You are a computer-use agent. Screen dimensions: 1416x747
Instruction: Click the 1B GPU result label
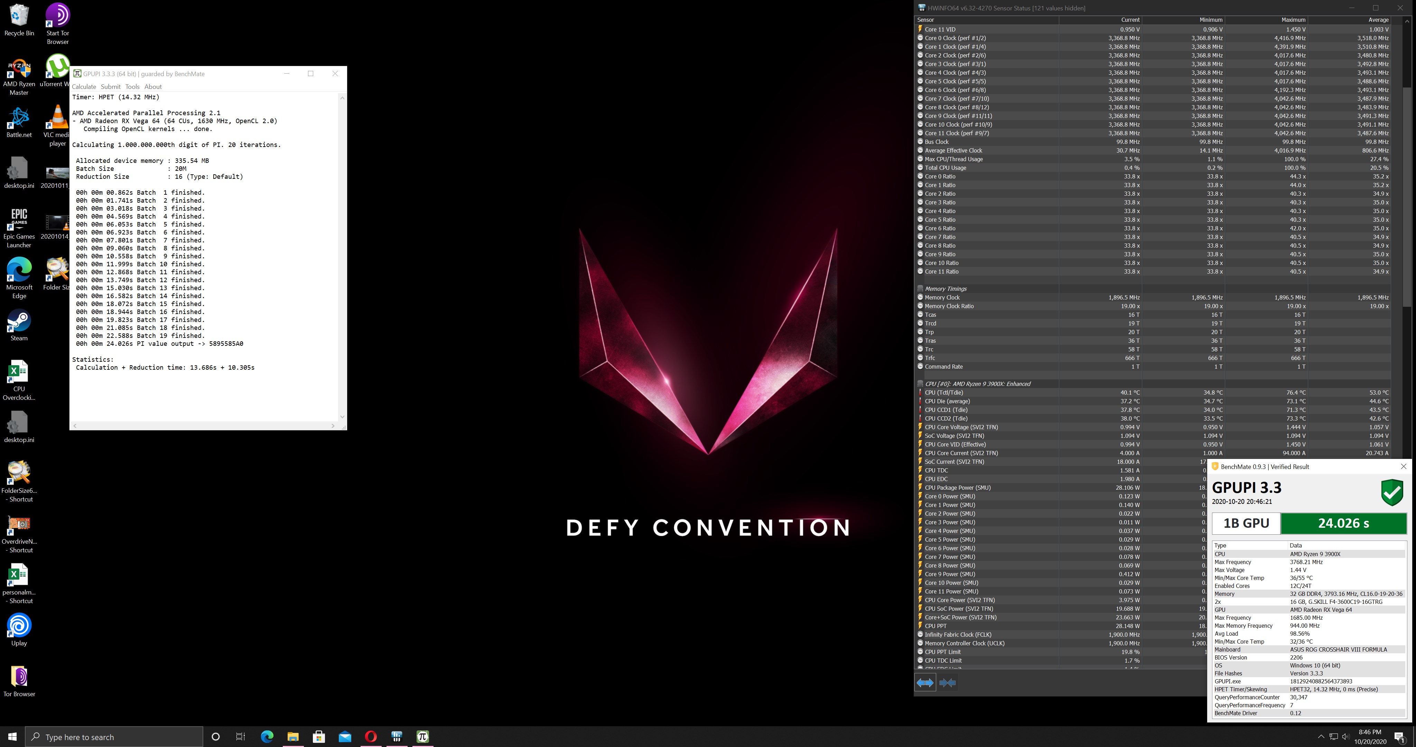pyautogui.click(x=1246, y=523)
